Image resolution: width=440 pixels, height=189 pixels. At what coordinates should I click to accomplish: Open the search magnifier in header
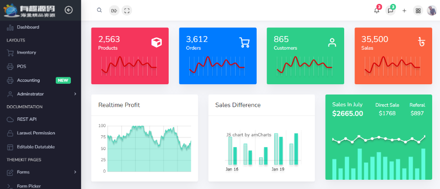[x=99, y=10]
